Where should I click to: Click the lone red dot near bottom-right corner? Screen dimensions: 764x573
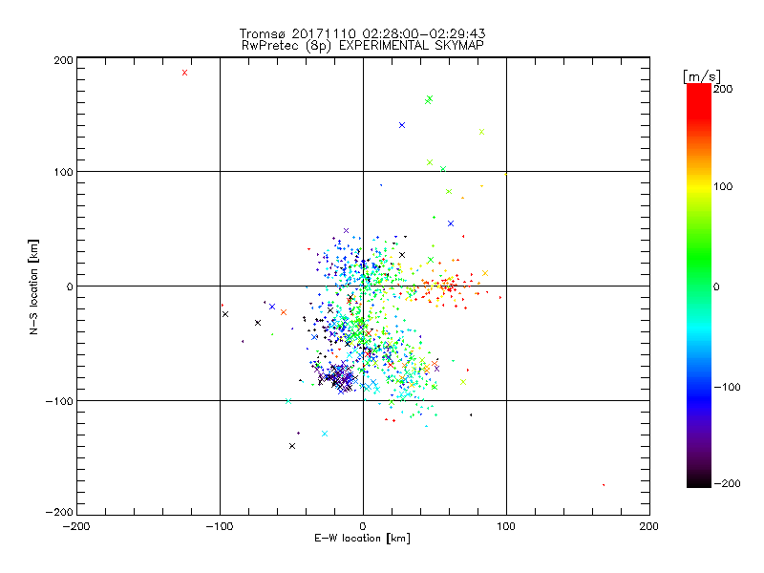(x=604, y=485)
